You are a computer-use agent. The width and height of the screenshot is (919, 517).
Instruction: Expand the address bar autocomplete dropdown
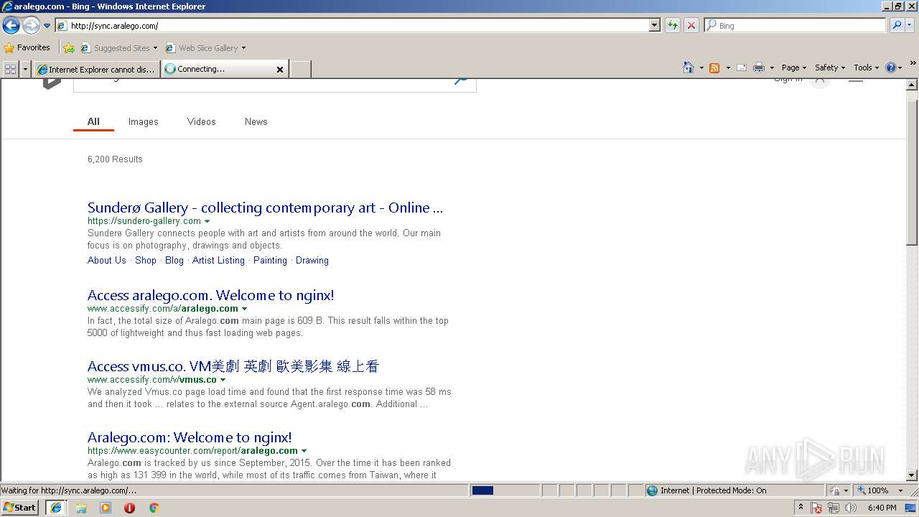coord(655,26)
